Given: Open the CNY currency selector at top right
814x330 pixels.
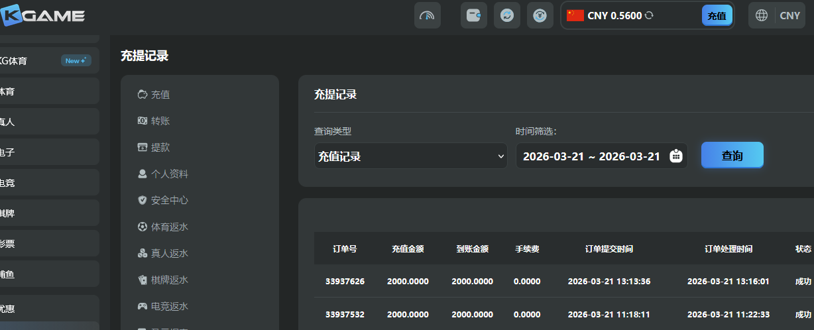Looking at the screenshot, I should point(789,15).
